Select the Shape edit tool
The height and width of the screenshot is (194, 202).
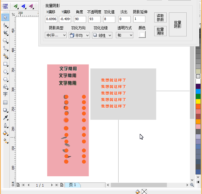5,25
